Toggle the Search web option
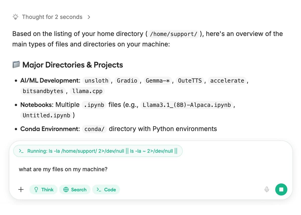This screenshot has height=215, width=301. pos(76,189)
